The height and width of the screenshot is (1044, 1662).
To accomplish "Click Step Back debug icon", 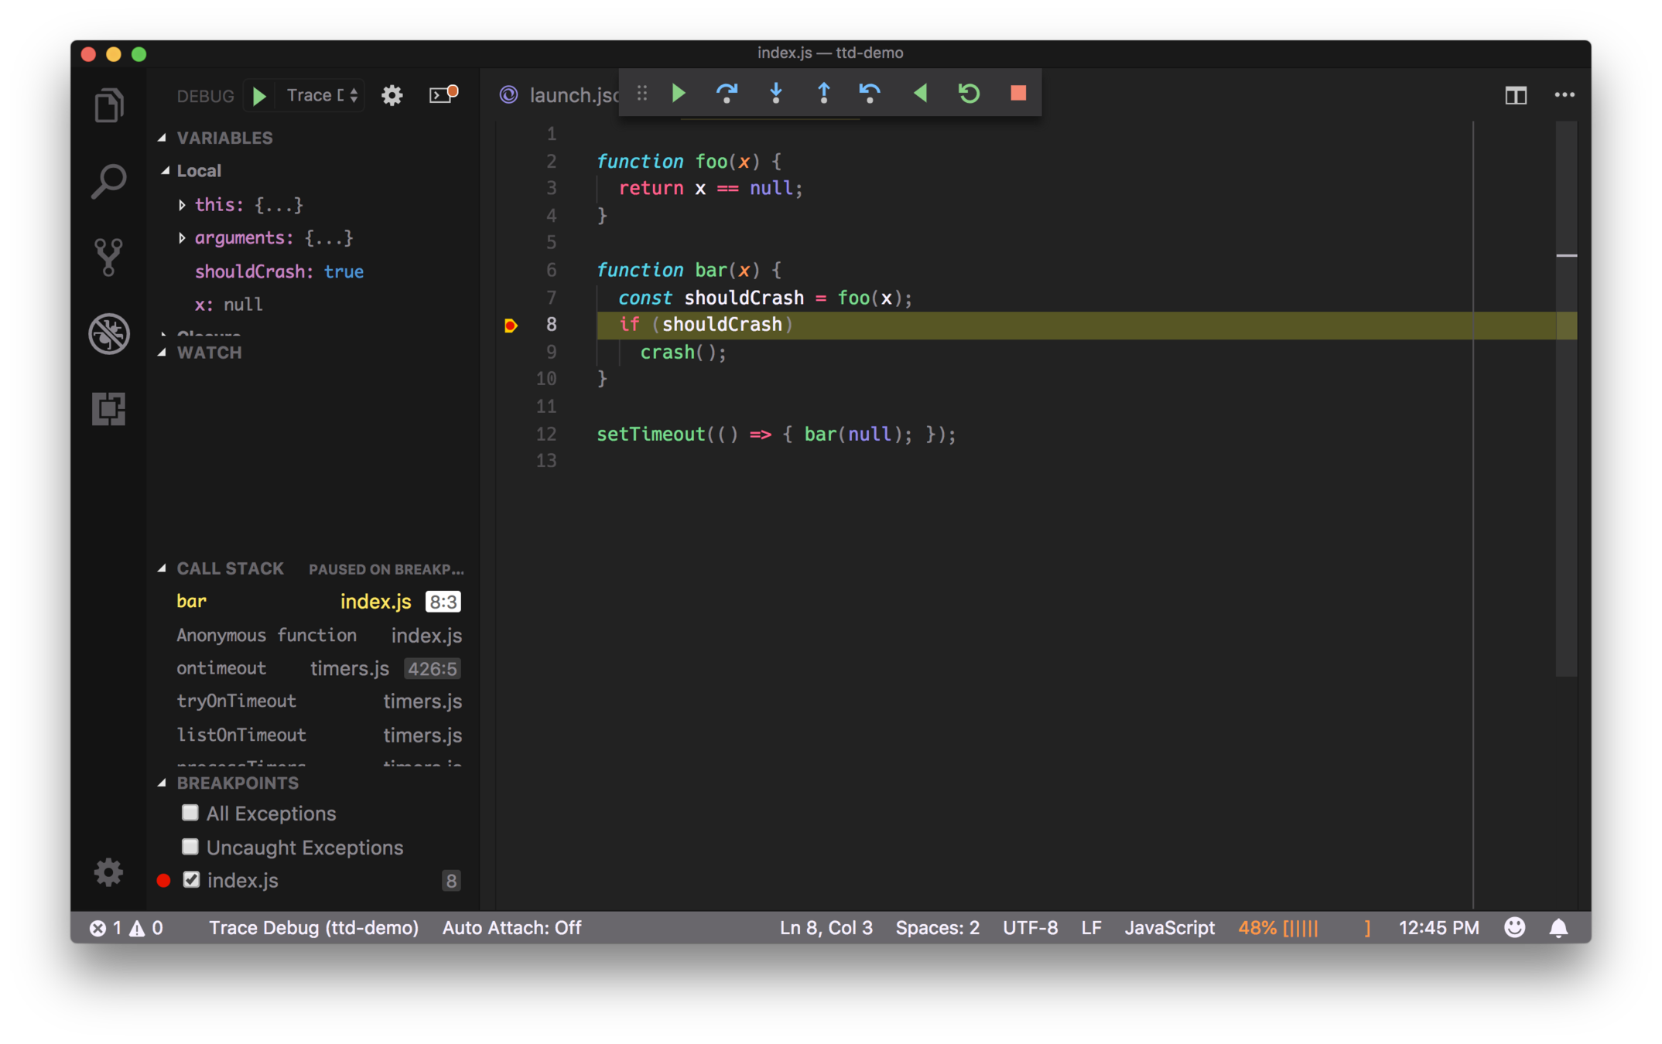I will 870,94.
